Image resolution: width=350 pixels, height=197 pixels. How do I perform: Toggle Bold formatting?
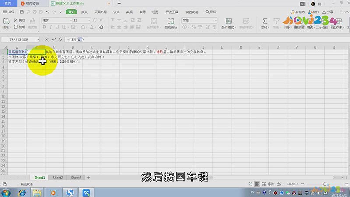44,27
